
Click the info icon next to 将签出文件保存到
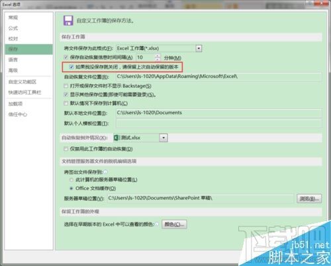[105, 172]
